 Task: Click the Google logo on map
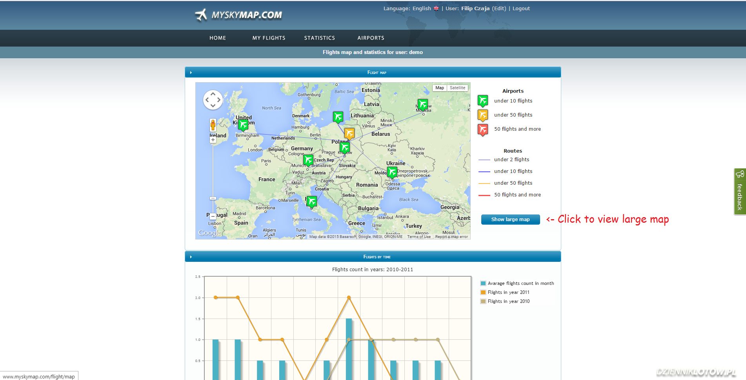[x=209, y=233]
